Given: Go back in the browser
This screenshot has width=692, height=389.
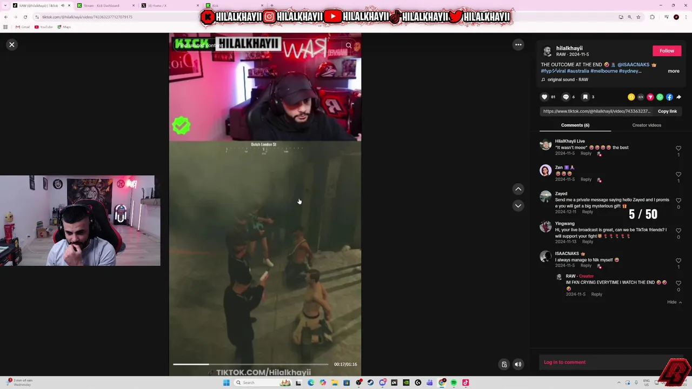Looking at the screenshot, I should [5, 17].
